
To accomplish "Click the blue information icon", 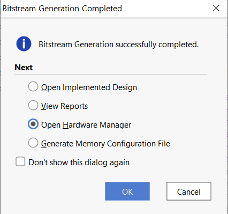I will pyautogui.click(x=24, y=44).
